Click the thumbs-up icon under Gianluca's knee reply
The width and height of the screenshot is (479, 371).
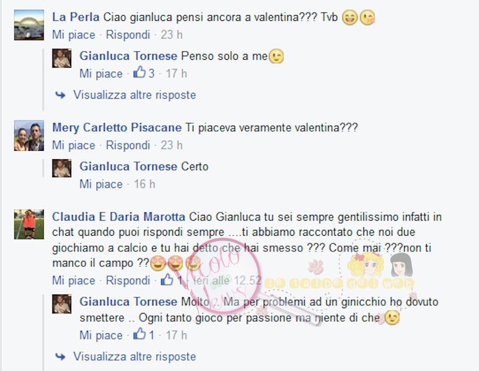click(x=140, y=334)
